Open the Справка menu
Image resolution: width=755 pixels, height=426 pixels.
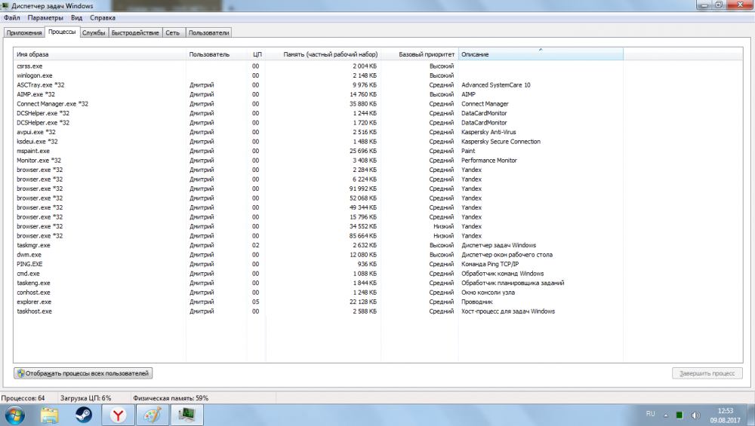pyautogui.click(x=103, y=17)
